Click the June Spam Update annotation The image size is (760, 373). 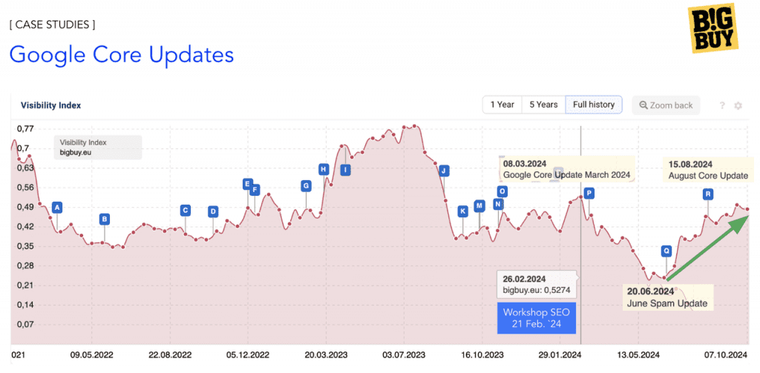point(667,297)
